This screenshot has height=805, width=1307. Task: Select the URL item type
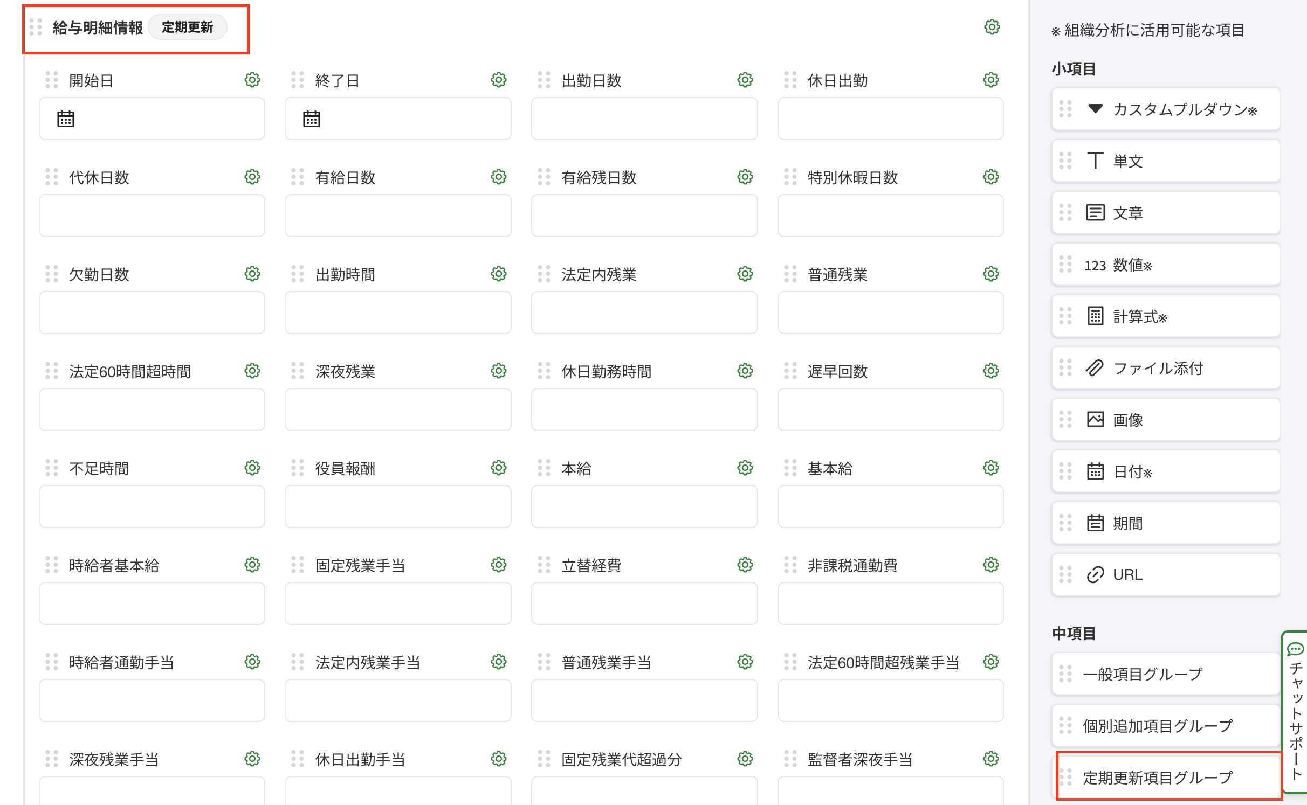(1166, 574)
